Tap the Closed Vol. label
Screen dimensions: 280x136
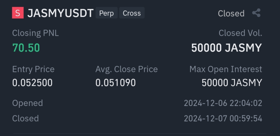point(241,33)
